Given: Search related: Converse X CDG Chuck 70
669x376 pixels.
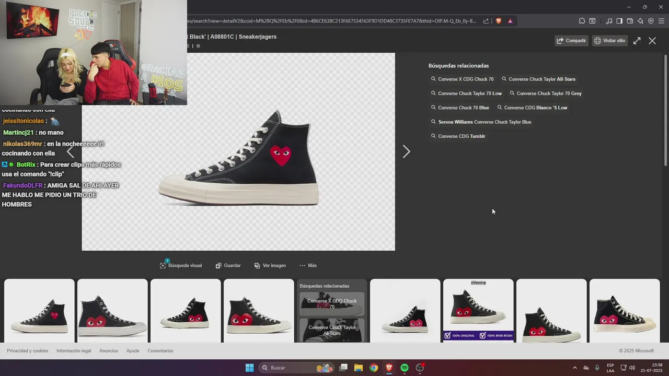Looking at the screenshot, I should [462, 79].
